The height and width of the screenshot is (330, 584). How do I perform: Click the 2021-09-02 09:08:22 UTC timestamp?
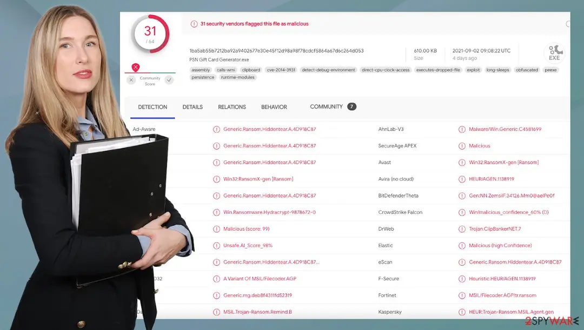coord(481,51)
